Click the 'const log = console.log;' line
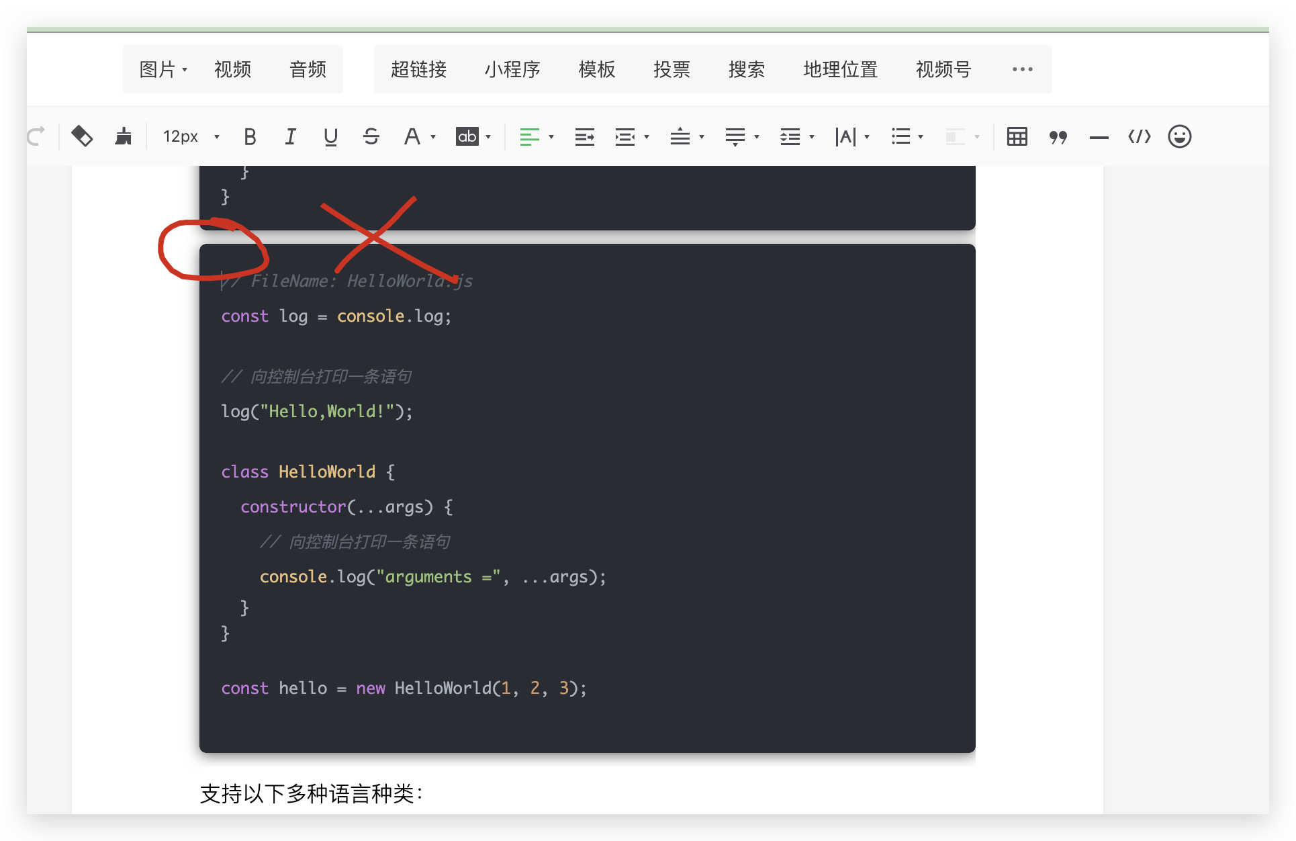Image resolution: width=1296 pixels, height=841 pixels. tap(336, 316)
